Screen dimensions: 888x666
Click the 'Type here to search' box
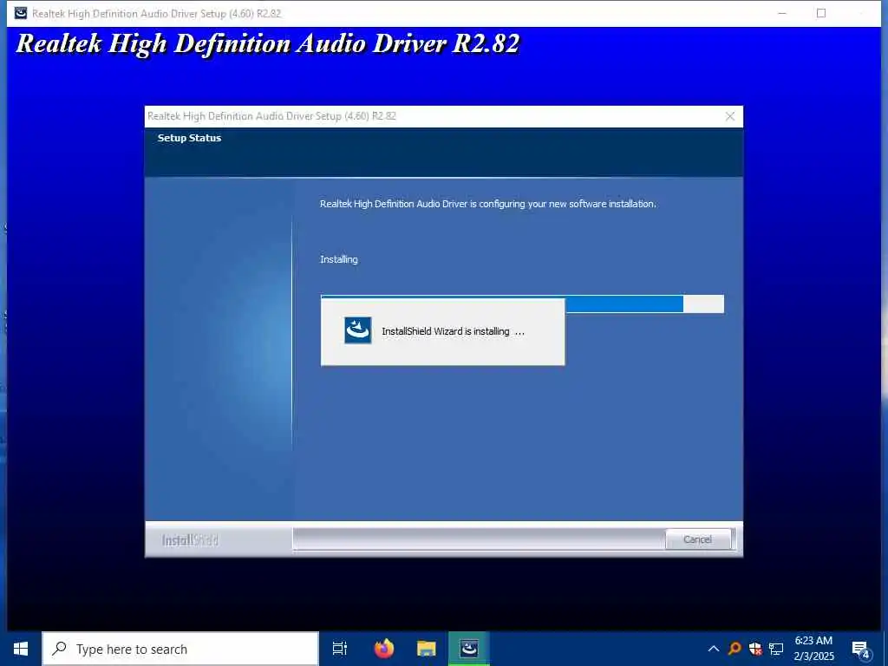click(180, 649)
